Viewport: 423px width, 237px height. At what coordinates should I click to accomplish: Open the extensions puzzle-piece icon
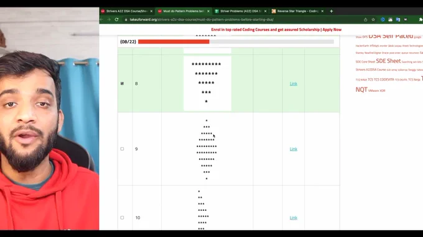(x=421, y=20)
